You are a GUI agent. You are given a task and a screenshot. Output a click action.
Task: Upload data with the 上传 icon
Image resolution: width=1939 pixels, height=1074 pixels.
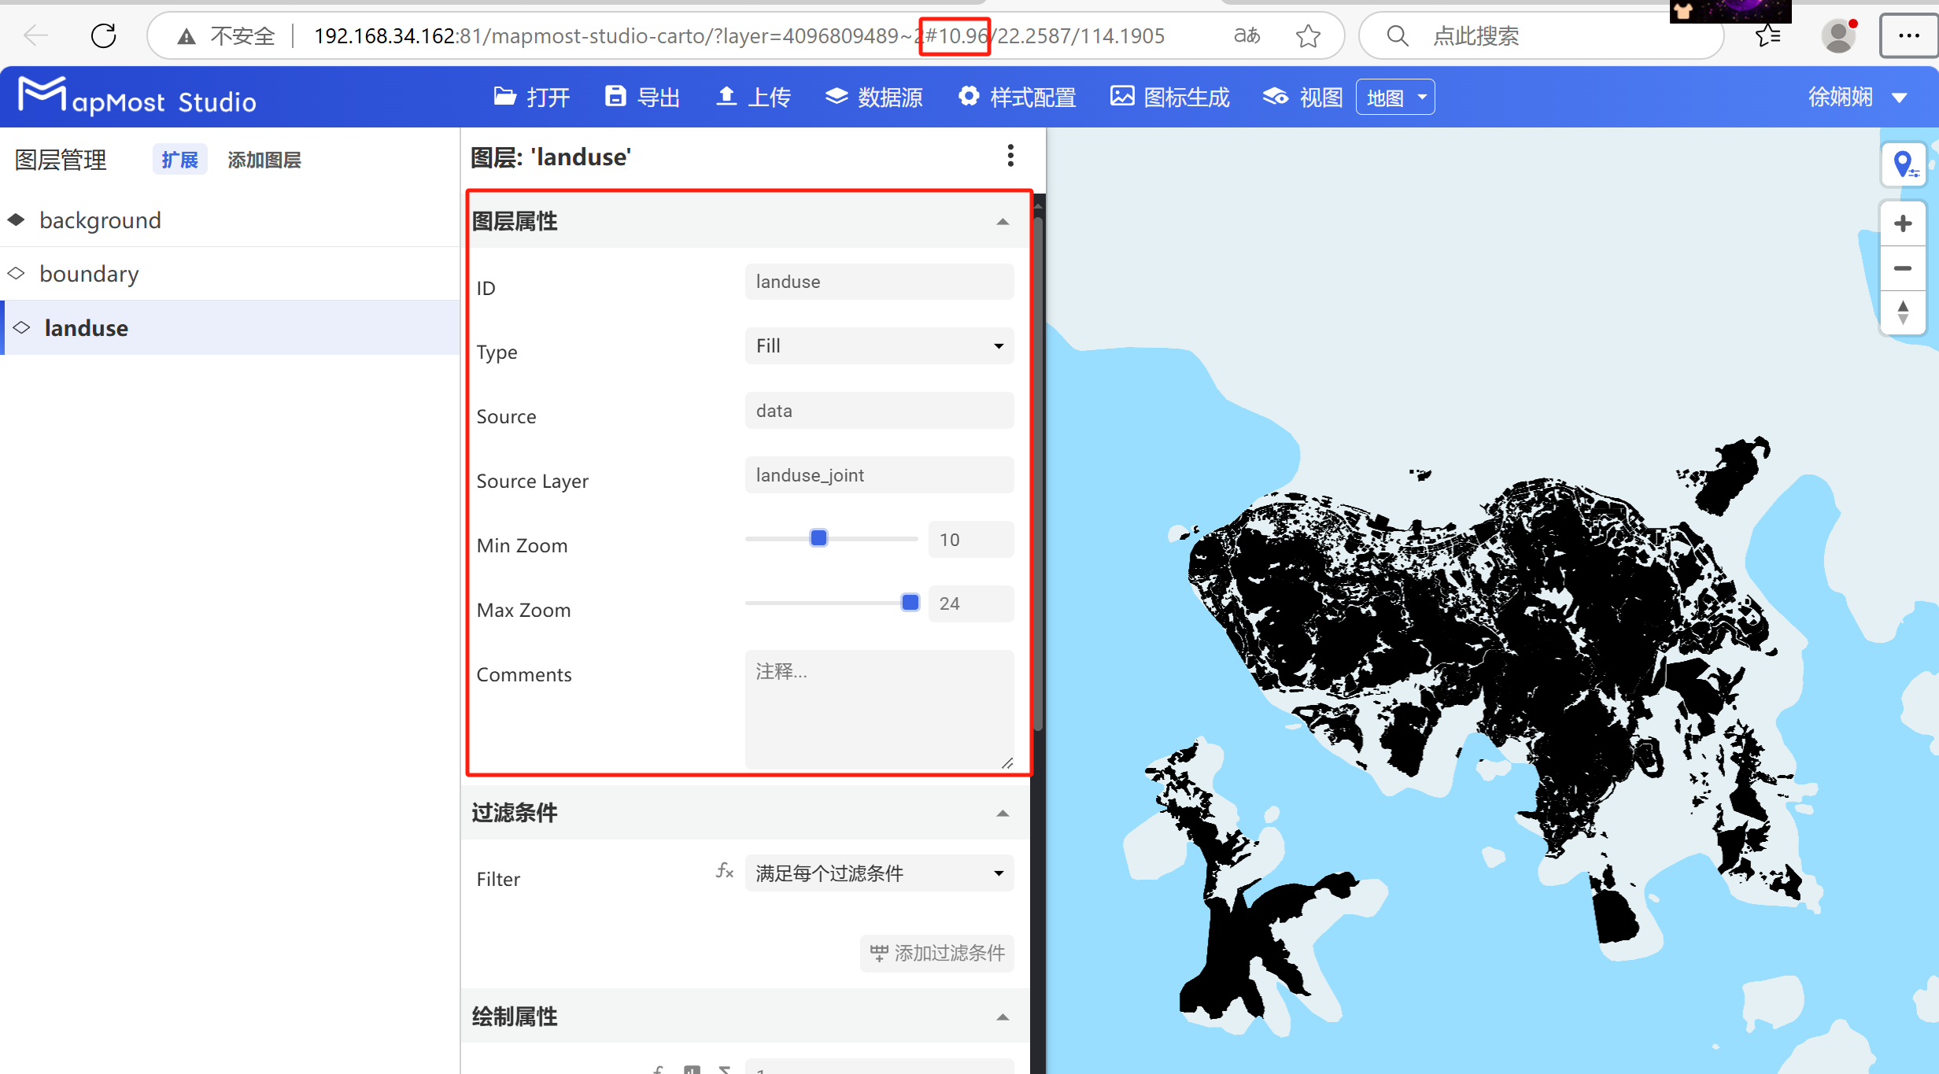tap(752, 96)
